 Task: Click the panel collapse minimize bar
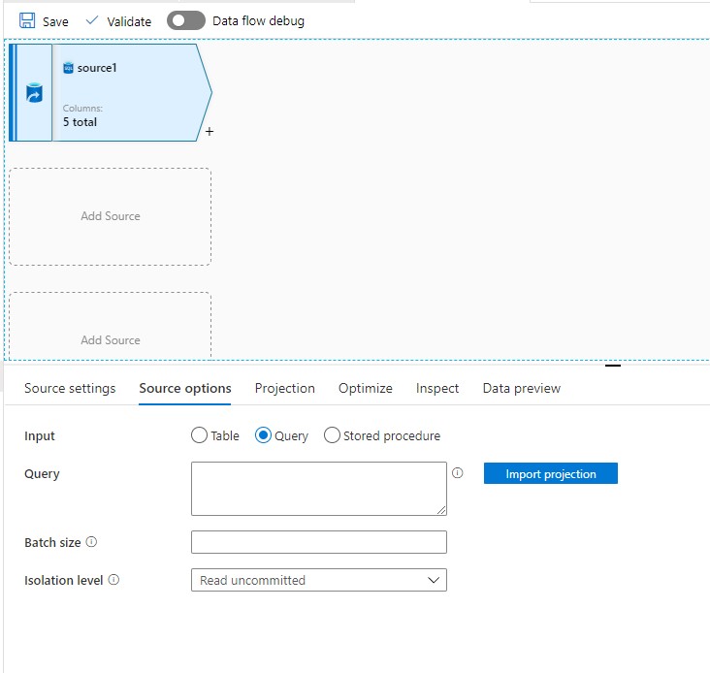coord(613,366)
